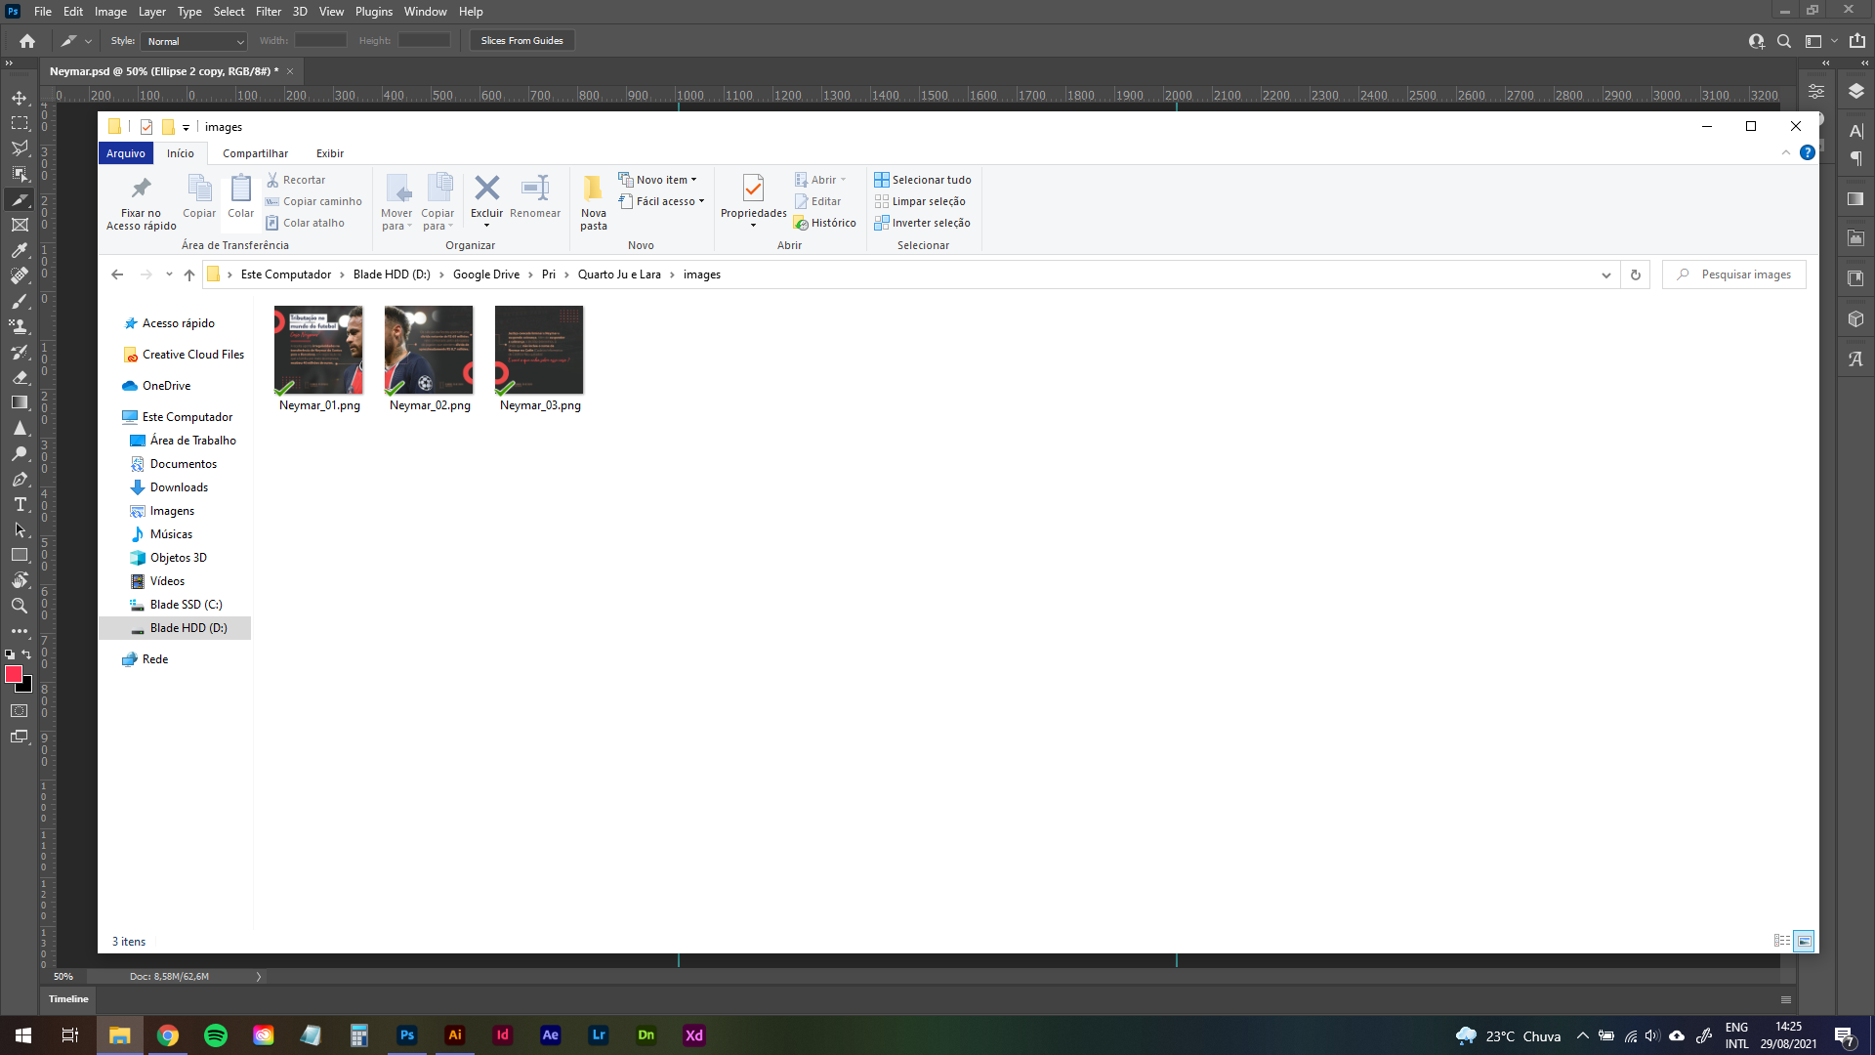1875x1055 pixels.
Task: Open the Style dropdown set to Normal
Action: pos(195,41)
